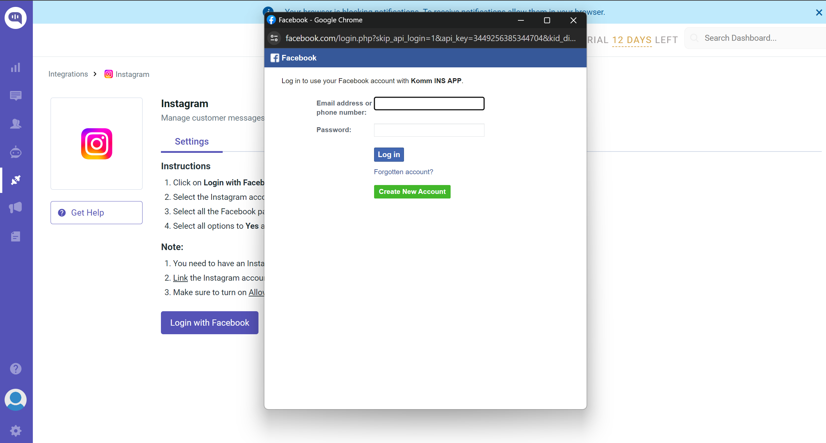Click the Get Help button
Screen dimensions: 826x443
96,213
